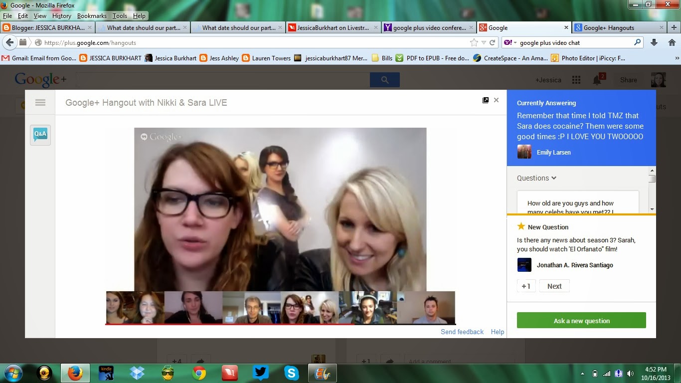Launch Skype from the taskbar

click(291, 373)
